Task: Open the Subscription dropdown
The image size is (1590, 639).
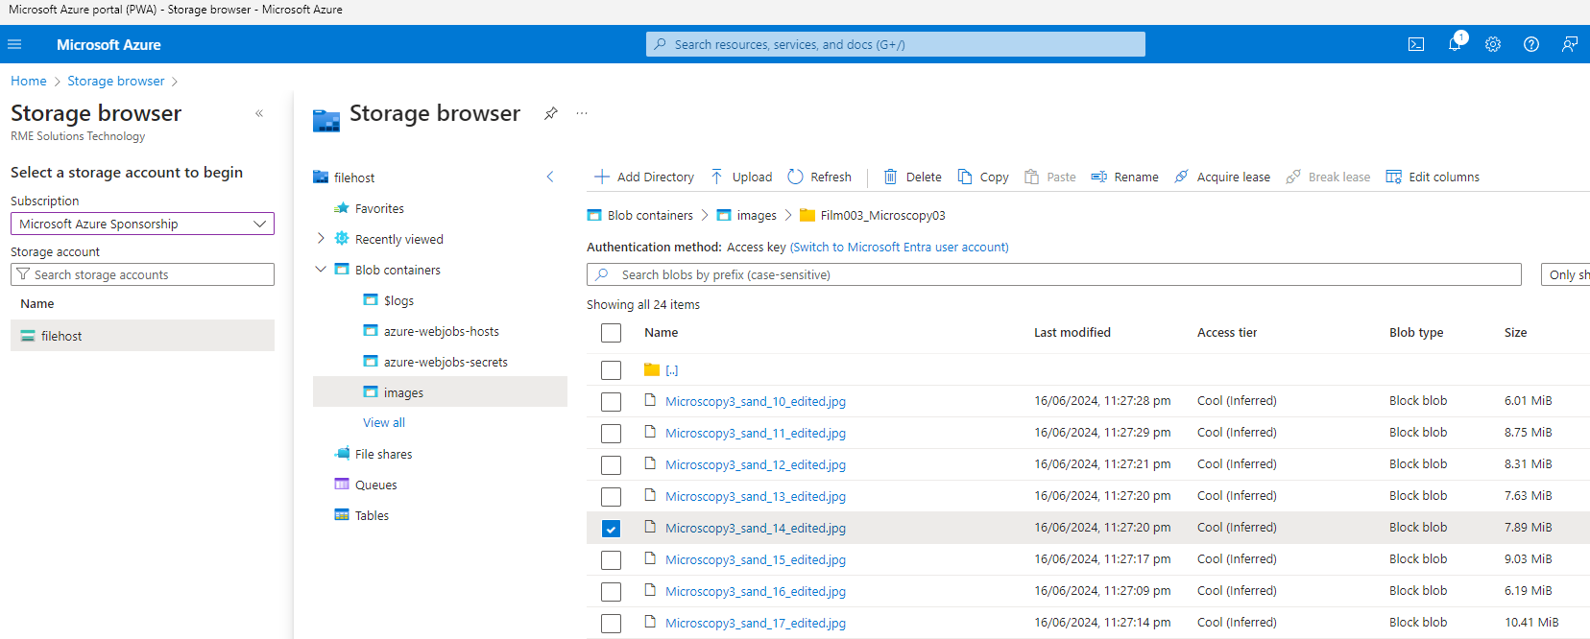Action: click(x=142, y=224)
